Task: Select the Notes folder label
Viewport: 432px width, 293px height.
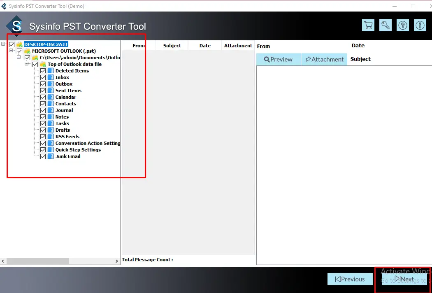Action: (x=62, y=117)
